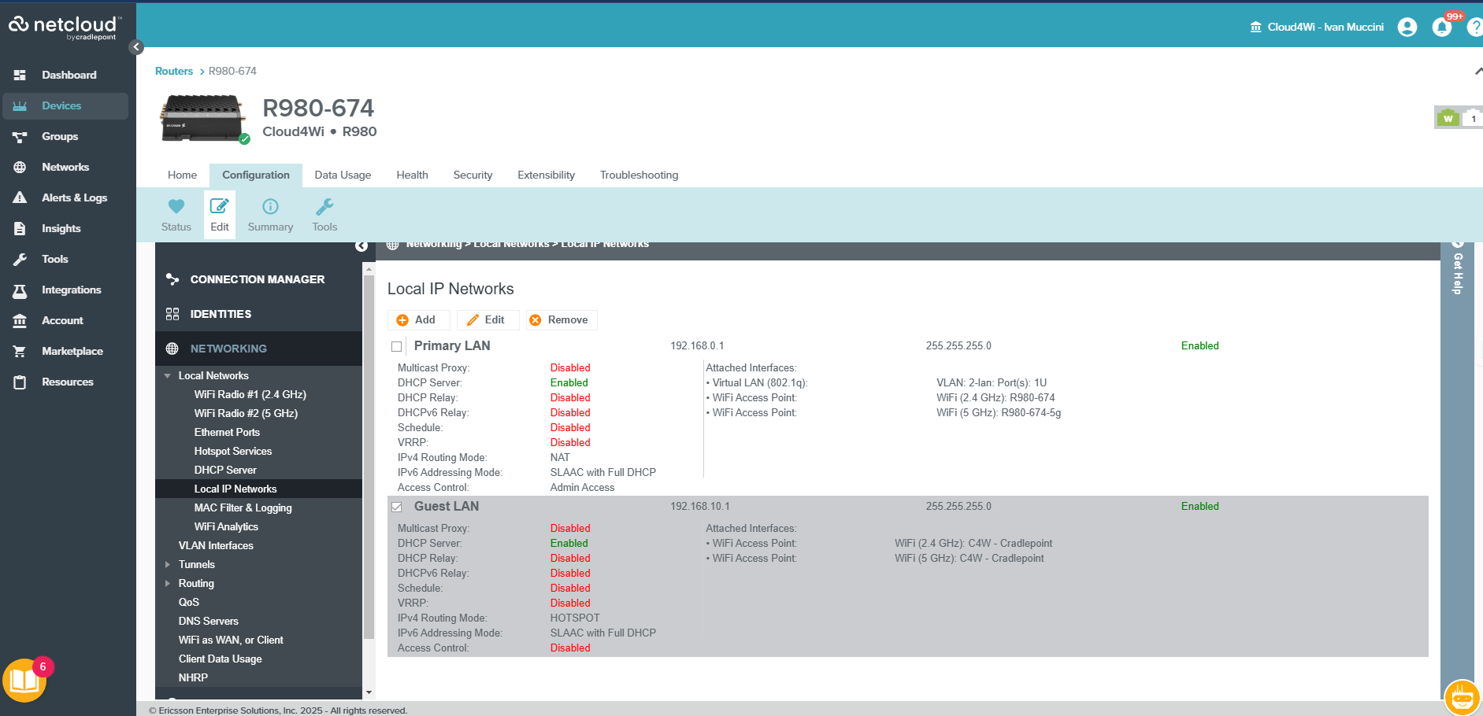Open the user profile icon
The width and height of the screenshot is (1483, 716).
pyautogui.click(x=1407, y=28)
